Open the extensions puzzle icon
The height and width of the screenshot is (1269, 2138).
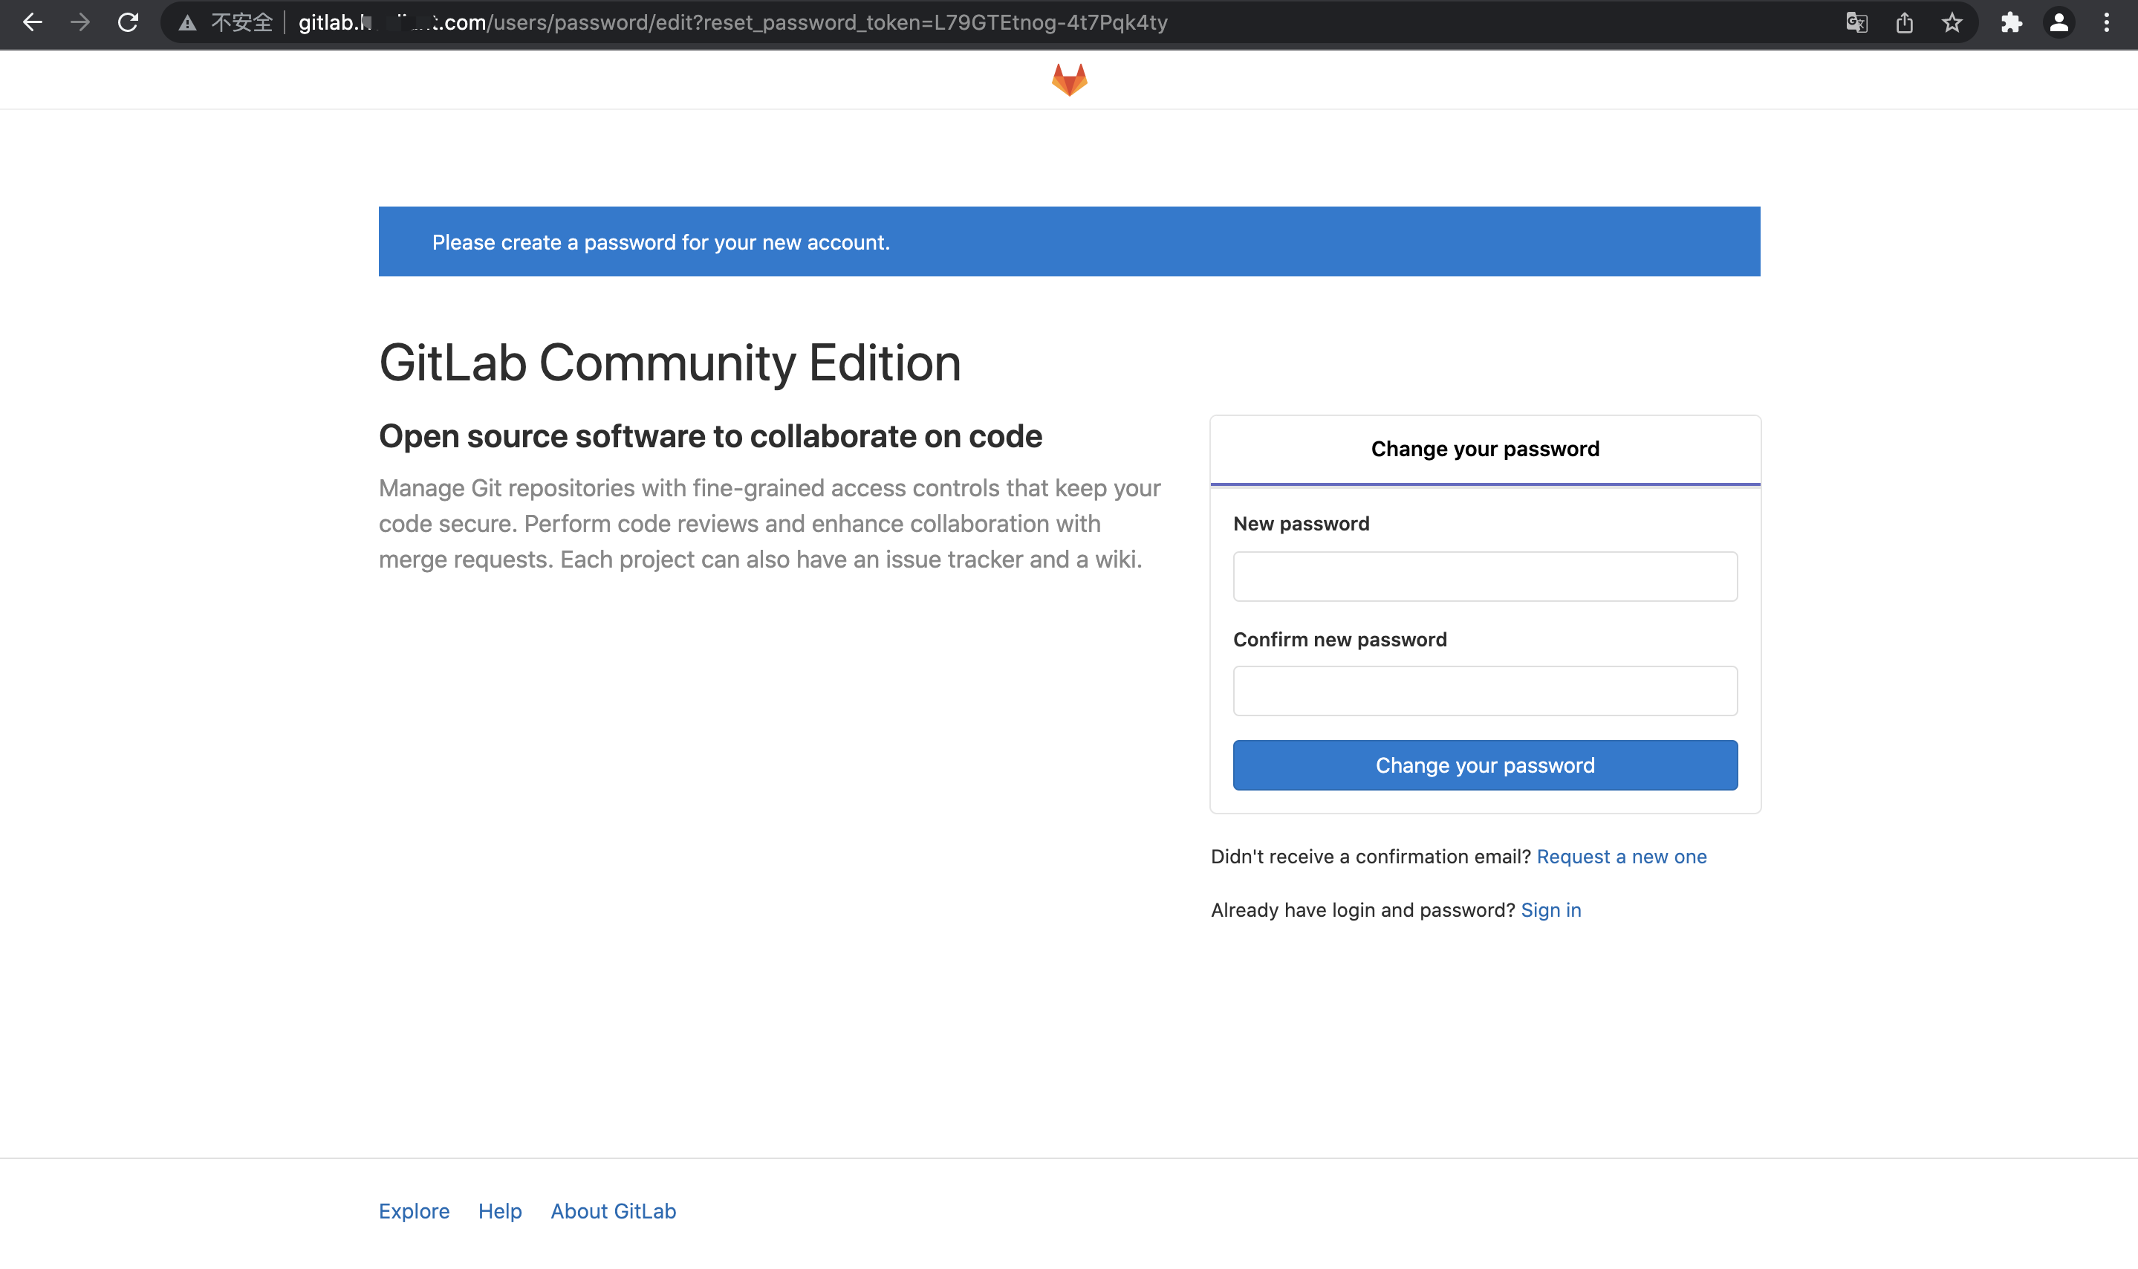pyautogui.click(x=2011, y=22)
